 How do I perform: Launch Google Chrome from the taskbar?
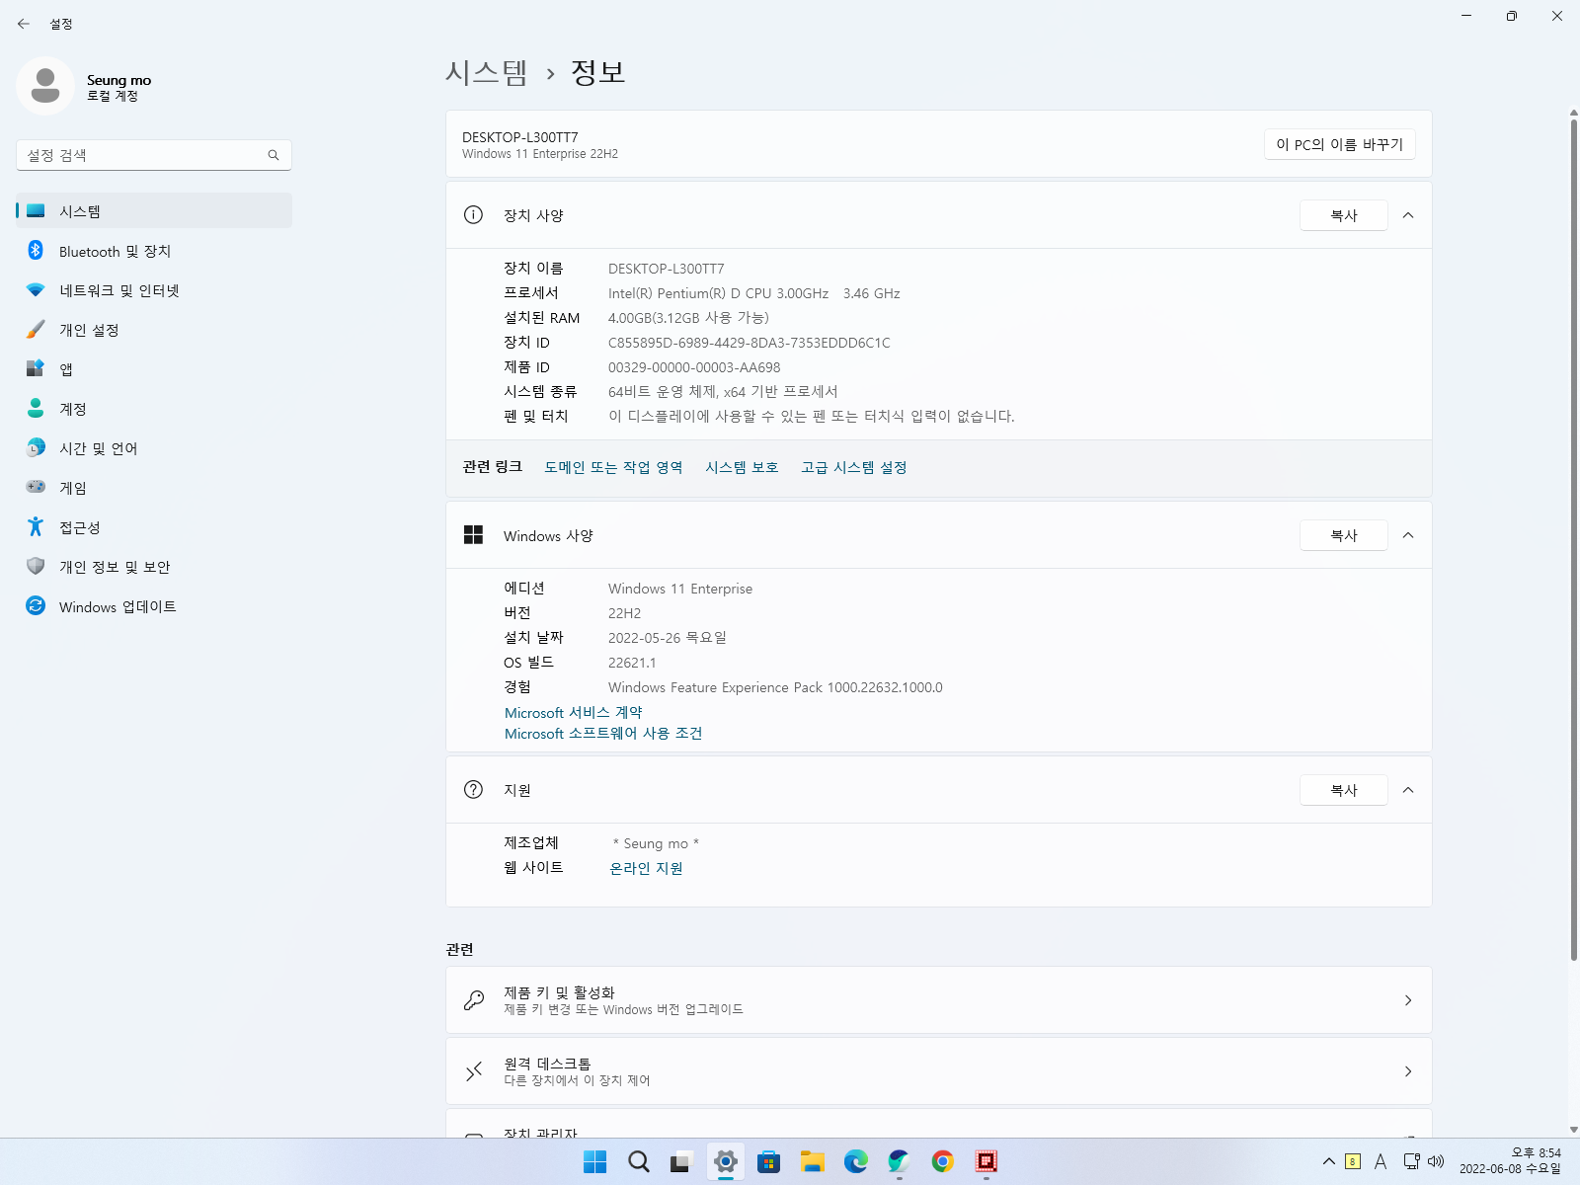pos(943,1162)
